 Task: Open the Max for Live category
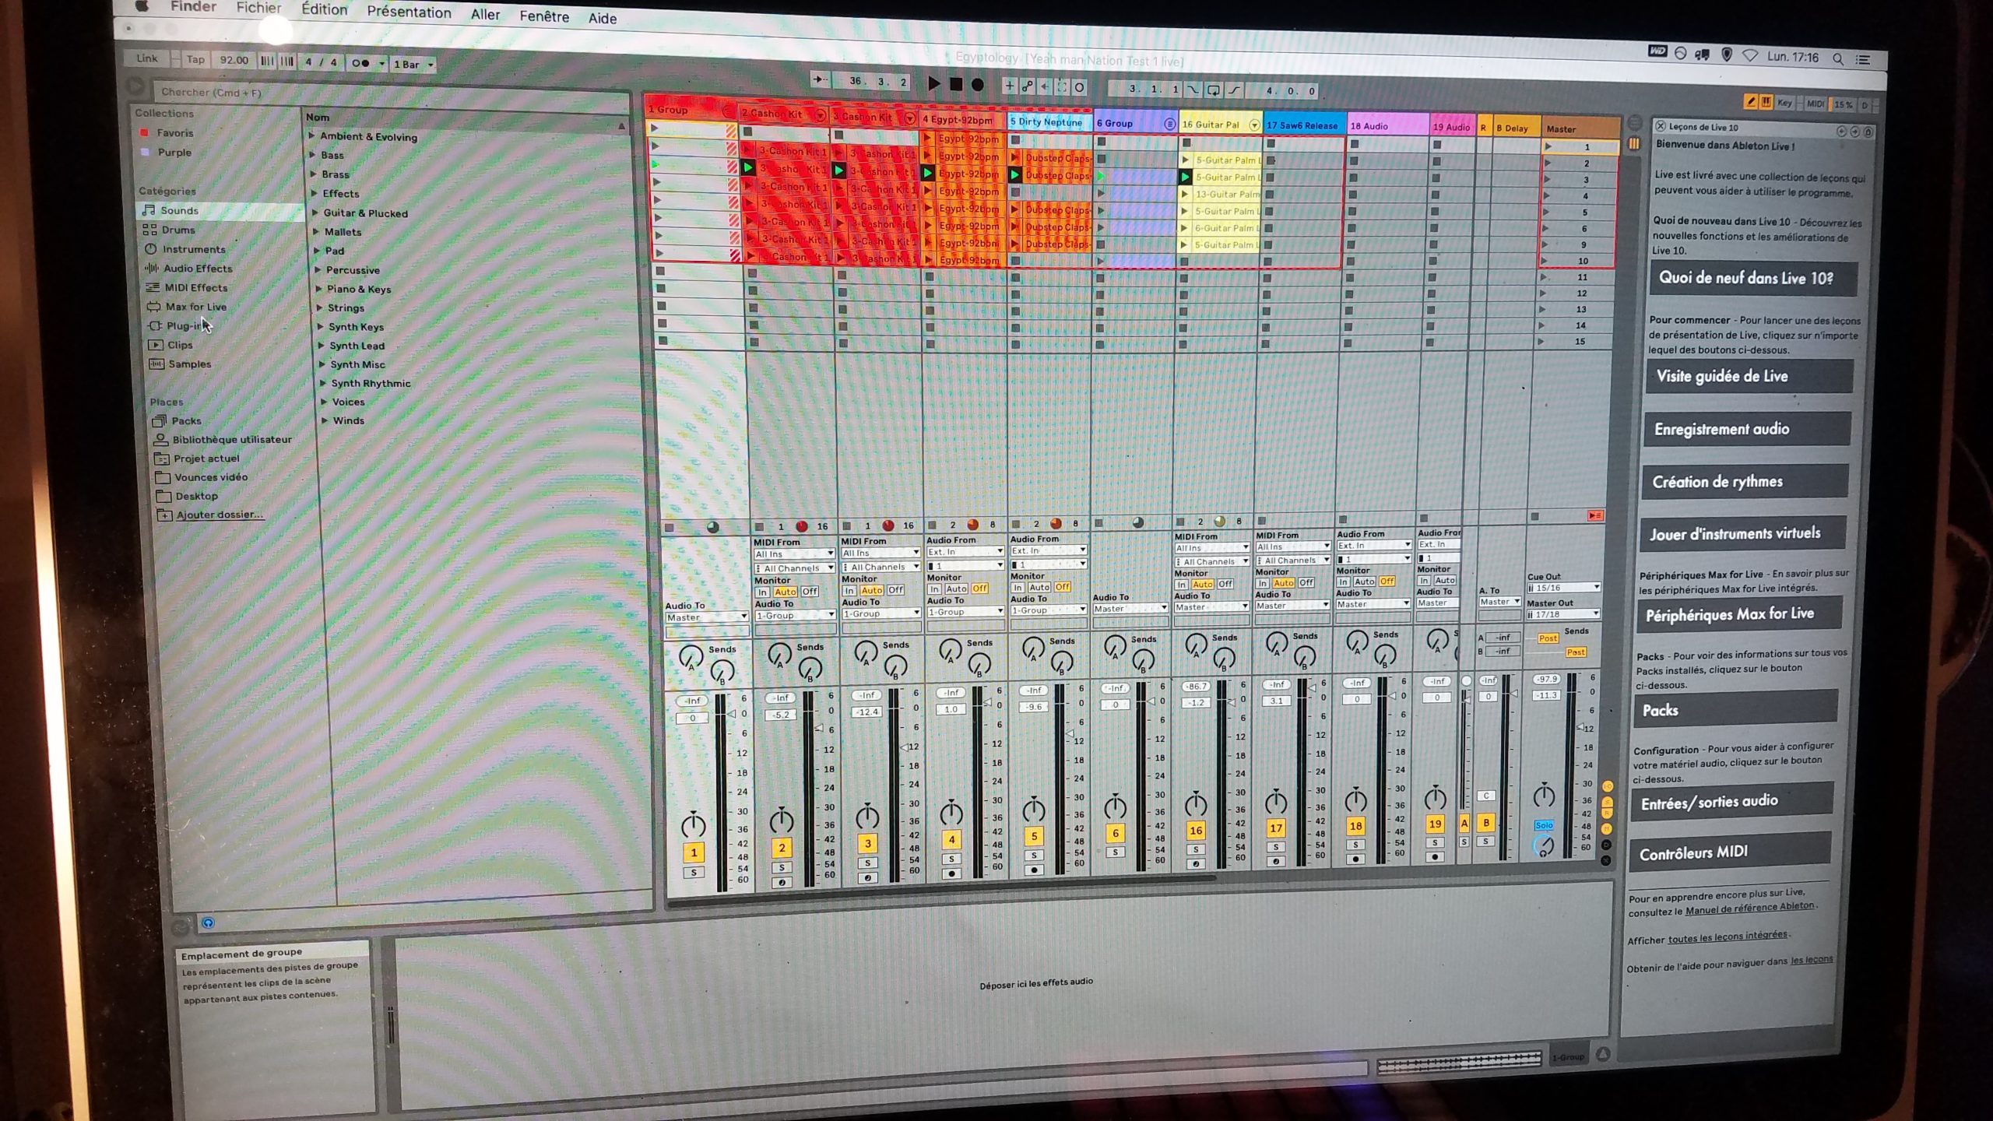(x=195, y=307)
